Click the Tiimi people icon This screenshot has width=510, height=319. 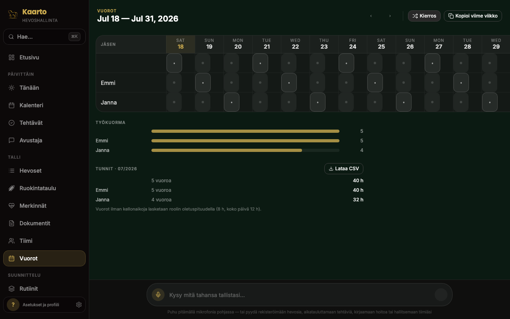click(12, 241)
